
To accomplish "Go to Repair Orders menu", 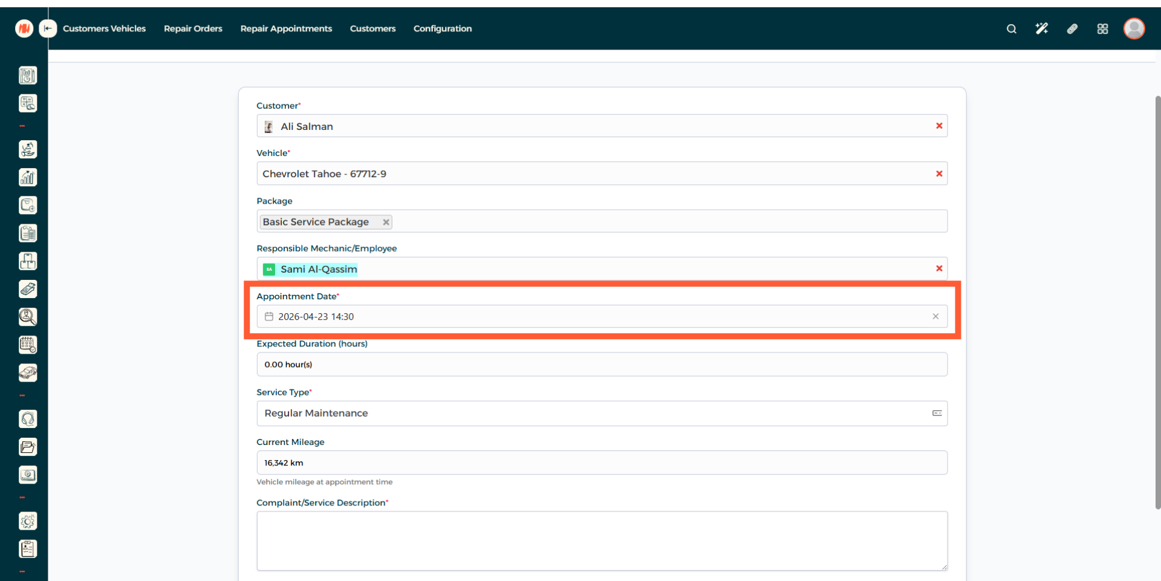I will pyautogui.click(x=193, y=28).
